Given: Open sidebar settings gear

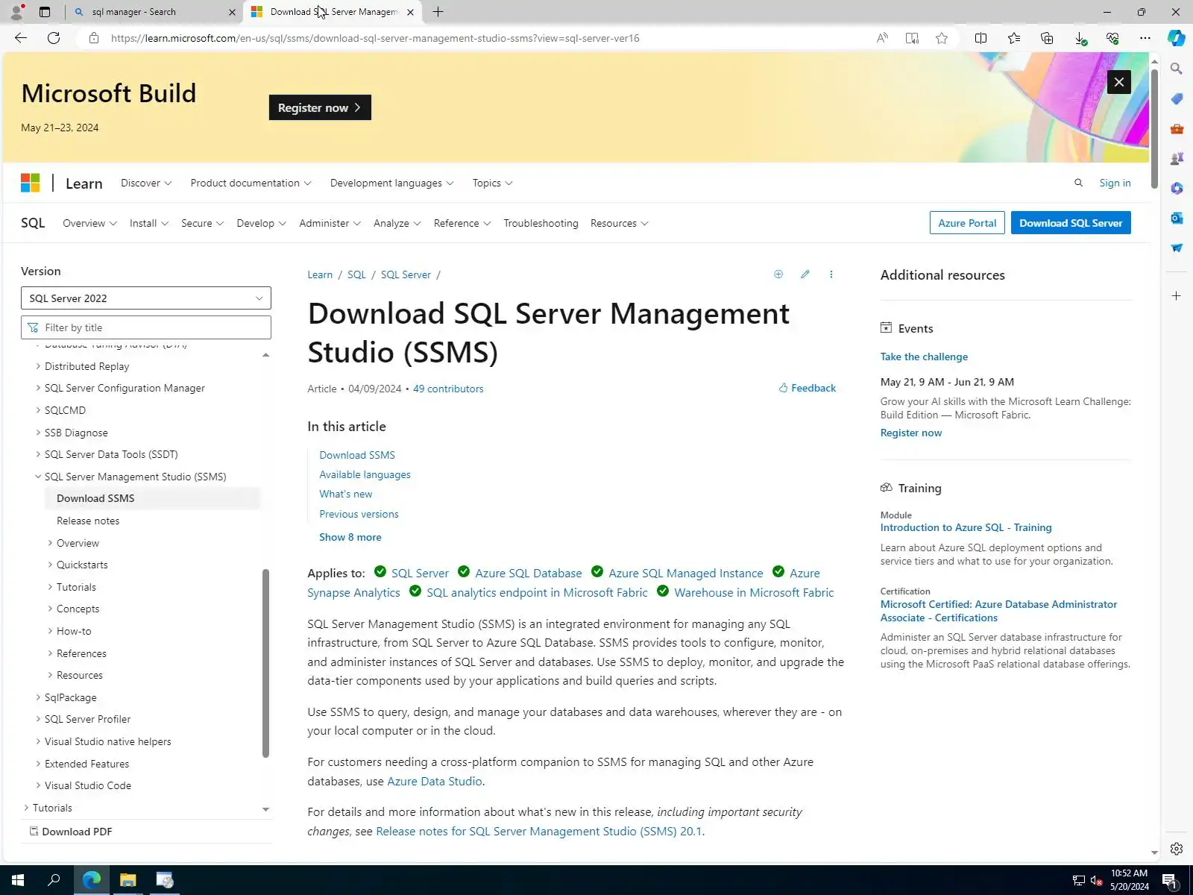Looking at the screenshot, I should 1177,849.
